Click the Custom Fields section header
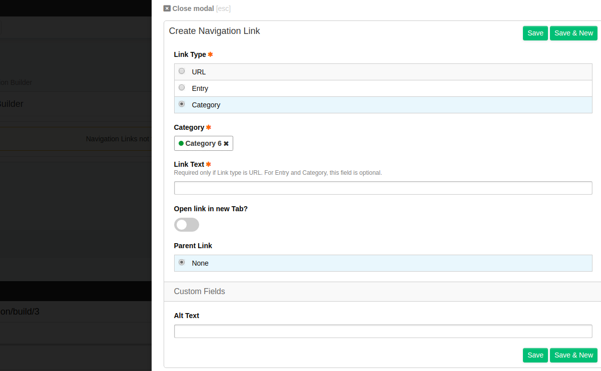This screenshot has height=371, width=601. (383, 292)
